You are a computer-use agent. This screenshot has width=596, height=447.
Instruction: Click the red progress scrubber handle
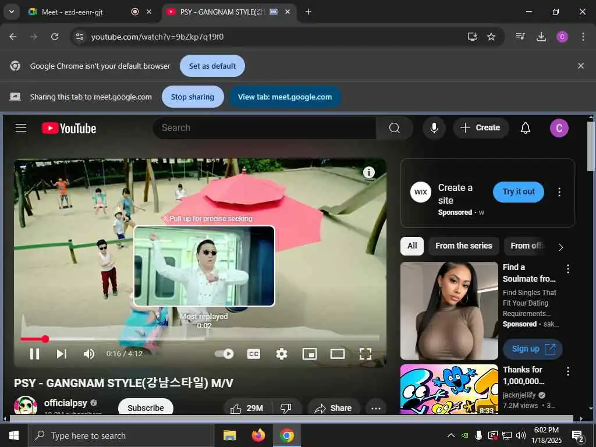pos(45,339)
